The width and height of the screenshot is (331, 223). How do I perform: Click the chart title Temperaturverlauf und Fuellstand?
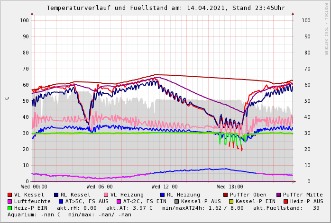(165, 8)
